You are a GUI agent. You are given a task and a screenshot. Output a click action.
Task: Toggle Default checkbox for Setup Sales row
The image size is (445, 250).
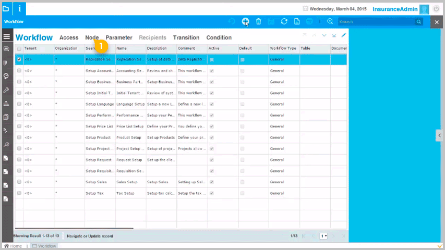(x=243, y=182)
